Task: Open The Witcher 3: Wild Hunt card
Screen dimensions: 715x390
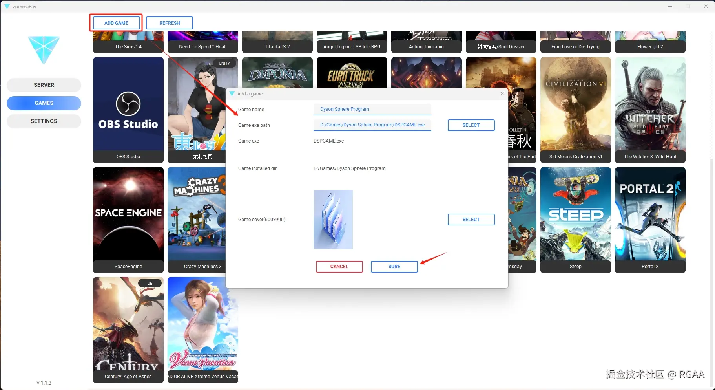Action: (x=650, y=110)
